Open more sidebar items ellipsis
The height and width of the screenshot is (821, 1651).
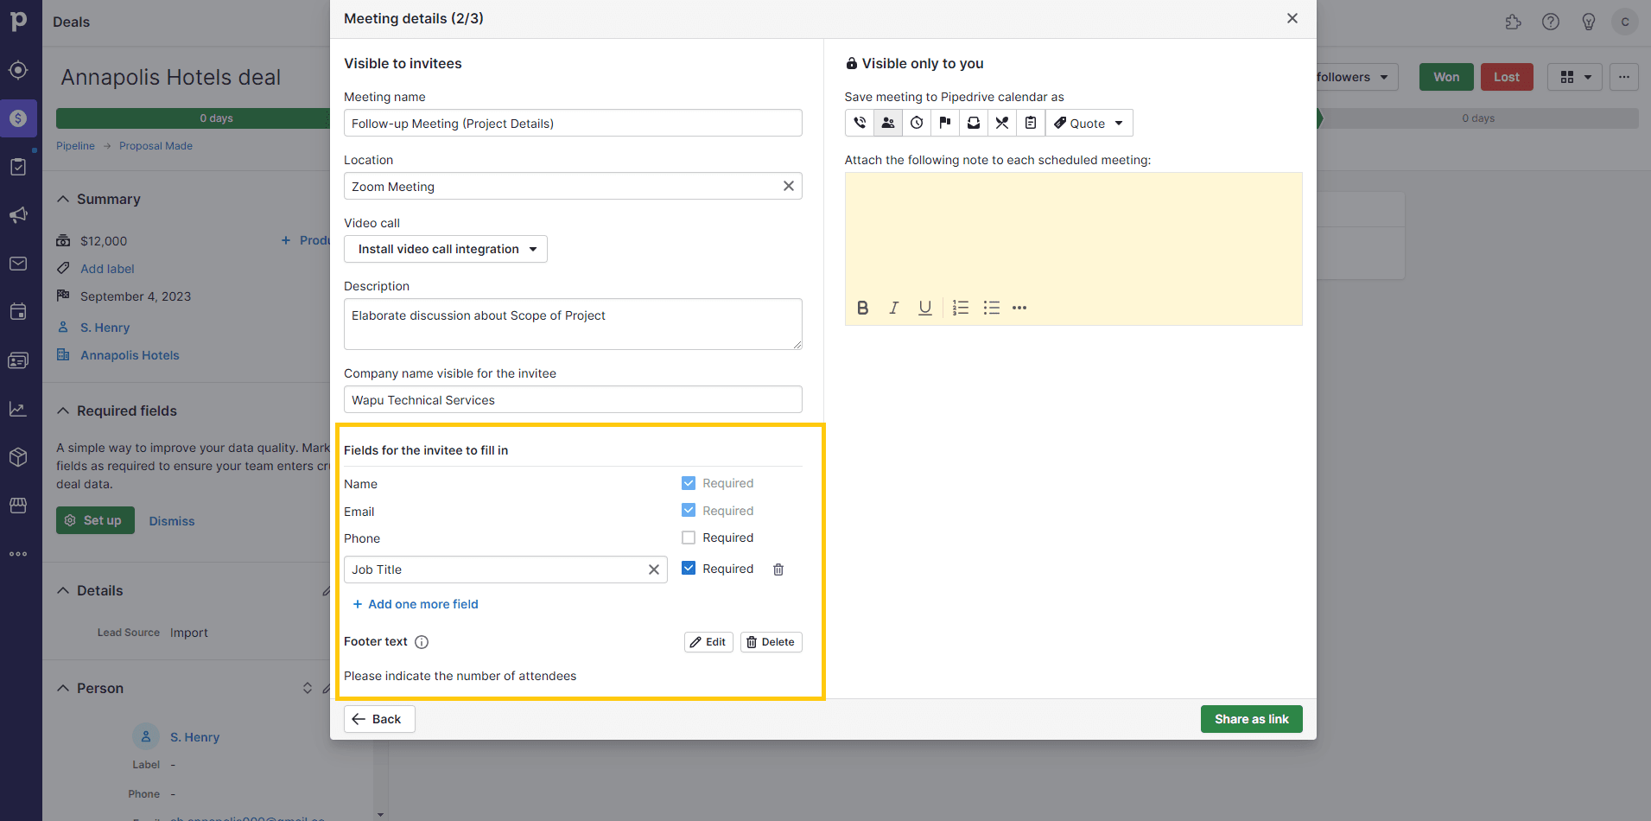(x=18, y=554)
